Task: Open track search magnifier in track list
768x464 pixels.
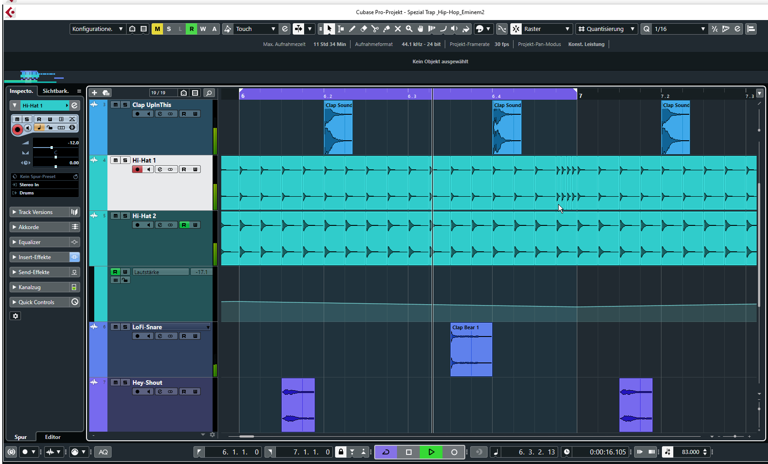Action: [209, 93]
